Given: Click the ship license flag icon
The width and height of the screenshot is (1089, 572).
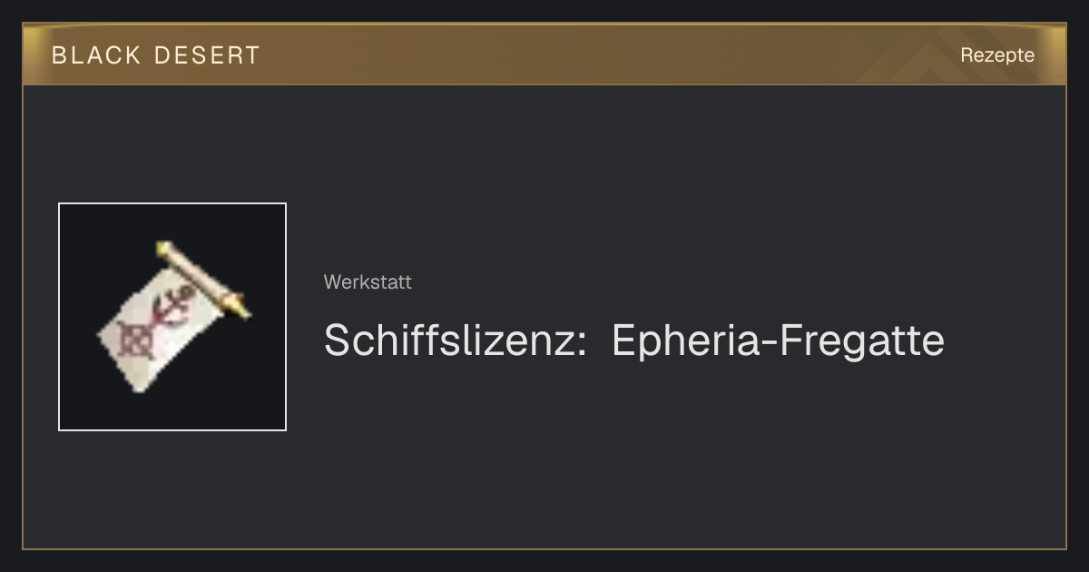Looking at the screenshot, I should coord(173,317).
